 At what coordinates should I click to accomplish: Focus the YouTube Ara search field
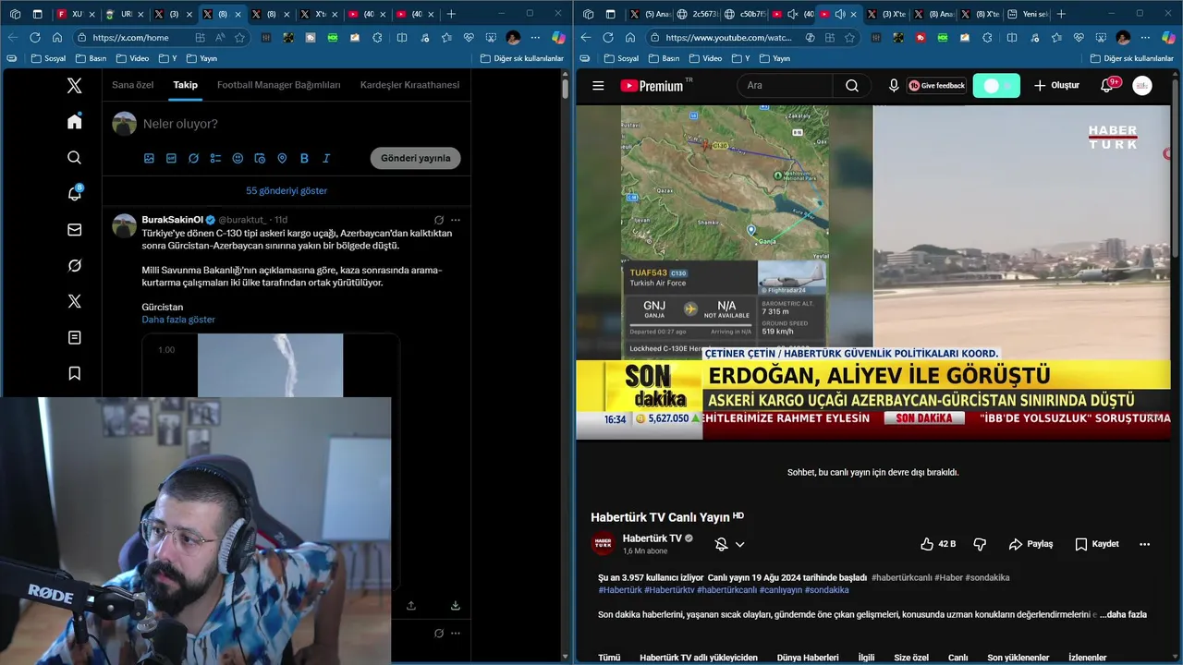click(x=786, y=86)
